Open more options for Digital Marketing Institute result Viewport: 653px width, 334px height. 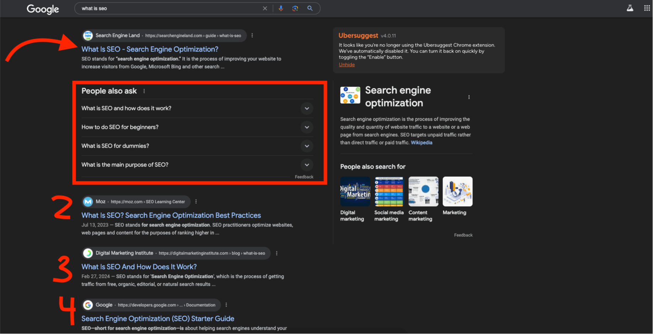(x=277, y=253)
